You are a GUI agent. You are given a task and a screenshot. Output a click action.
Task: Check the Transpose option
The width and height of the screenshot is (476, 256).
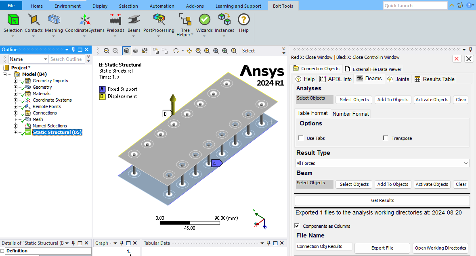pos(386,138)
